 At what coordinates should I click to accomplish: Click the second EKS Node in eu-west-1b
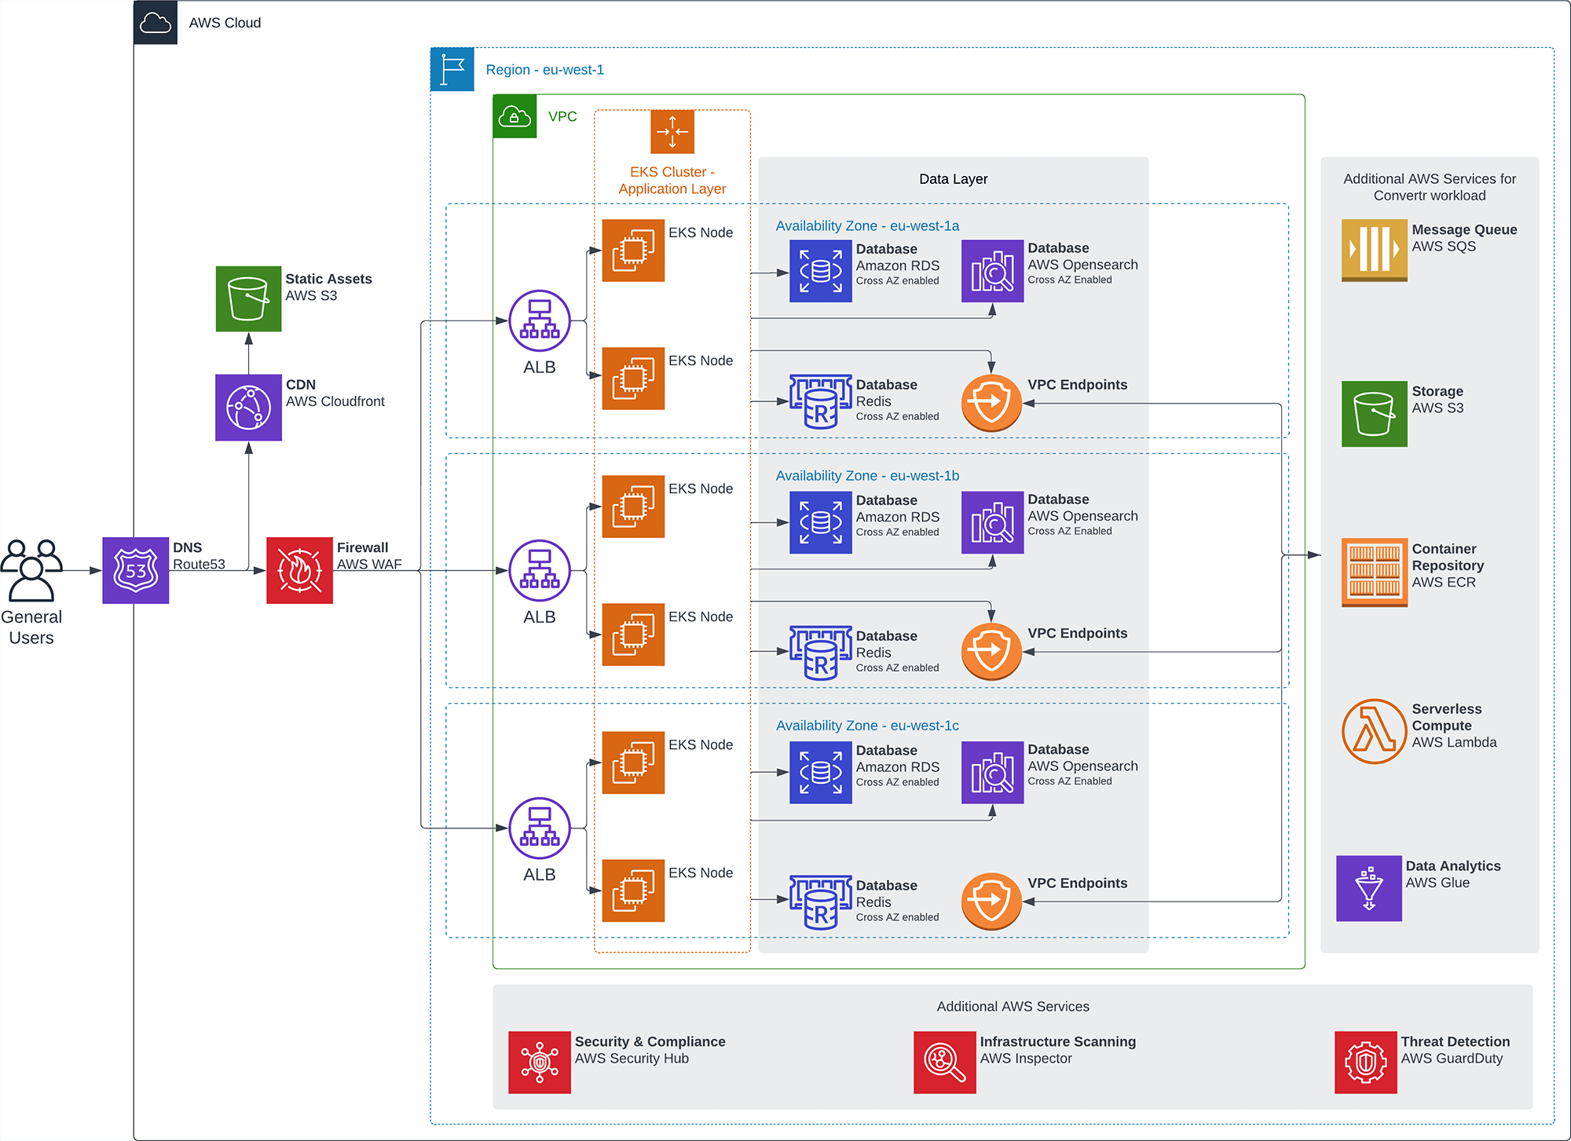(633, 634)
